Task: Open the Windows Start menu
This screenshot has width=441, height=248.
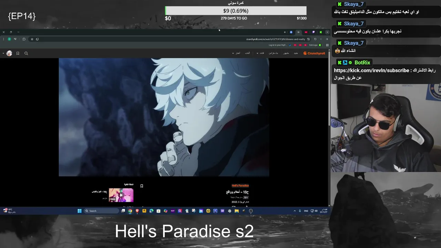Action: pos(80,211)
